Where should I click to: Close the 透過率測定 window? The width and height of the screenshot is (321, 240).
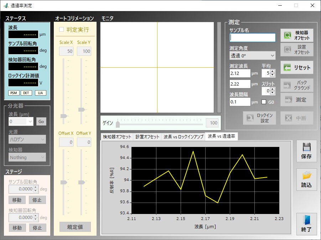tap(312, 6)
